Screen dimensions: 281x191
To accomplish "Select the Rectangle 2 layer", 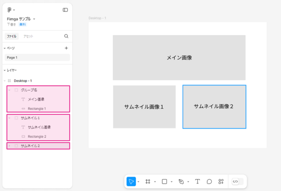I will pyautogui.click(x=38, y=136).
